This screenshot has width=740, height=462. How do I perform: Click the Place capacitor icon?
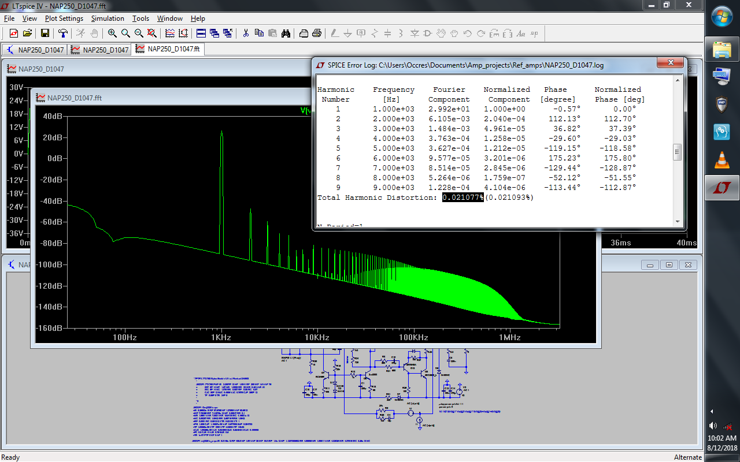pos(388,33)
